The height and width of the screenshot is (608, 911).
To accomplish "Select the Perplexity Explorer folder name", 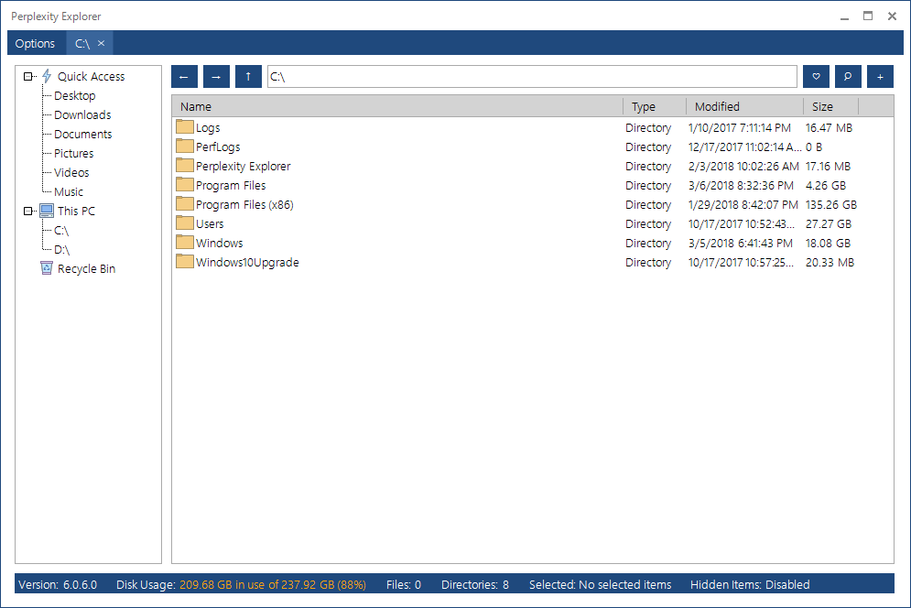I will (243, 166).
